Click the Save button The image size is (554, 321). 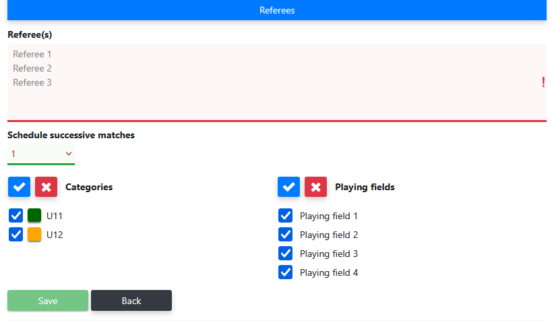click(x=48, y=301)
